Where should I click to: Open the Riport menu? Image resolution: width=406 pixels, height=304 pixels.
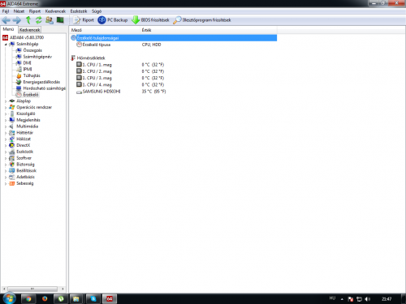[35, 11]
